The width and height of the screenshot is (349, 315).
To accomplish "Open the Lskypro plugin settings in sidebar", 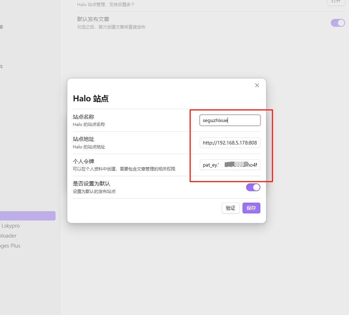I will pos(11,226).
